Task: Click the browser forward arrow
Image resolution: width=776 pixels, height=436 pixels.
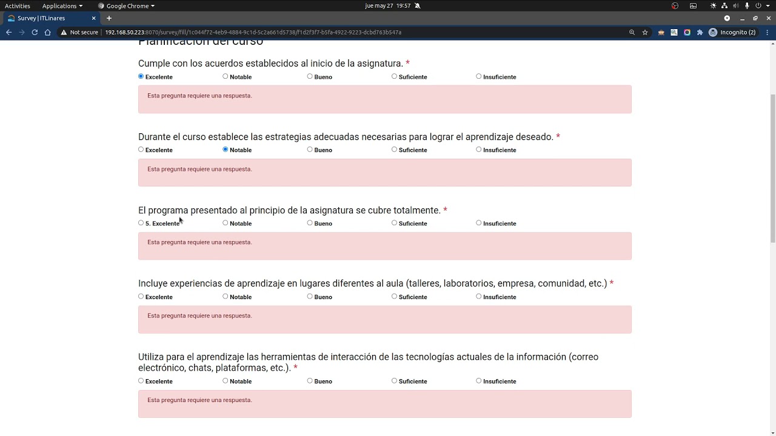Action: pyautogui.click(x=22, y=32)
